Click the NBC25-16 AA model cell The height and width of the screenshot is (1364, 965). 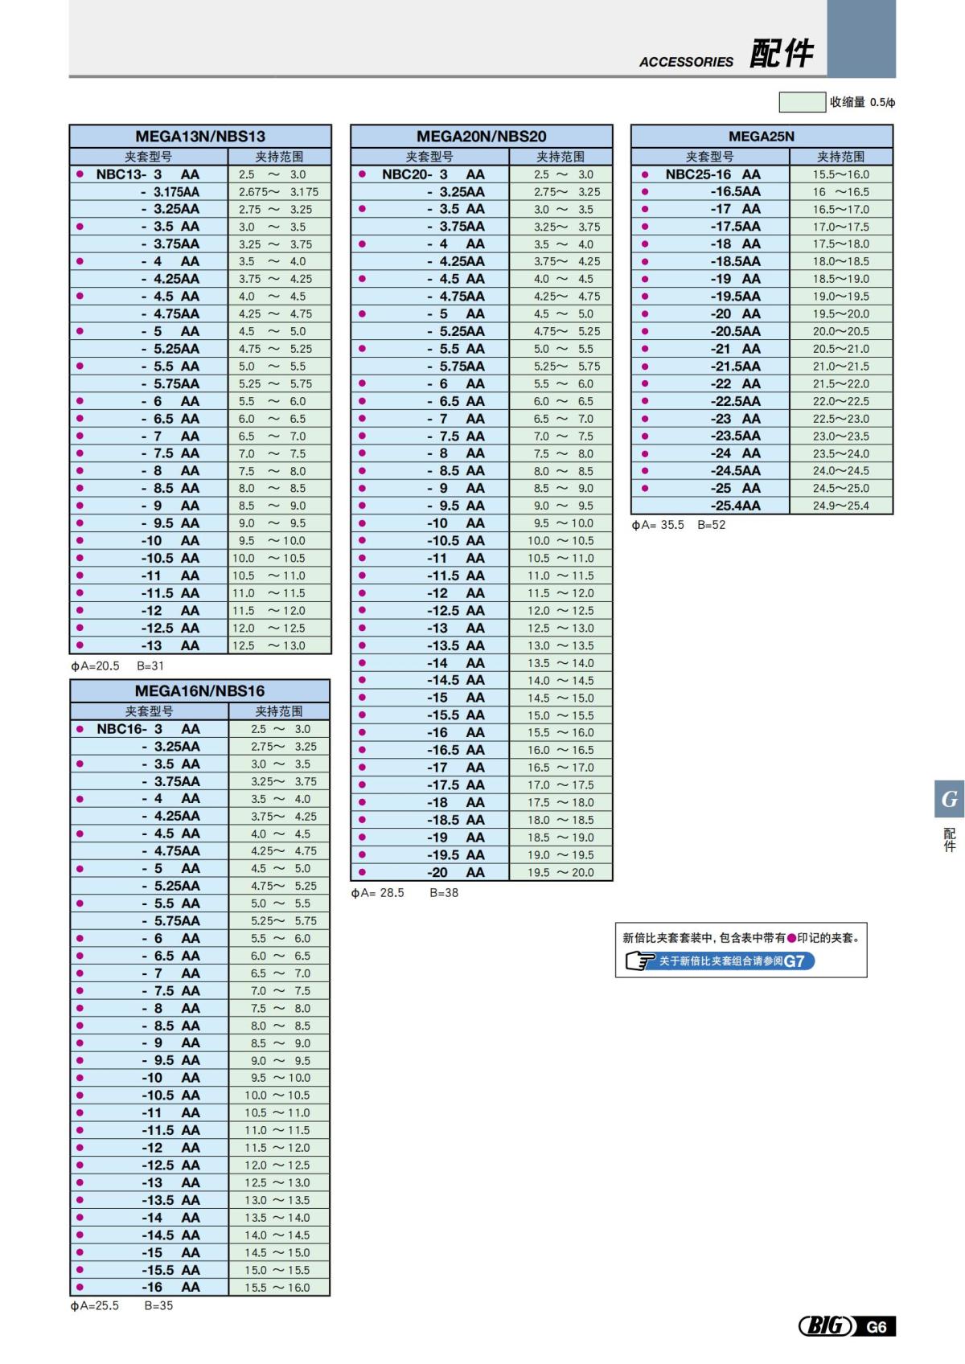[x=711, y=174]
